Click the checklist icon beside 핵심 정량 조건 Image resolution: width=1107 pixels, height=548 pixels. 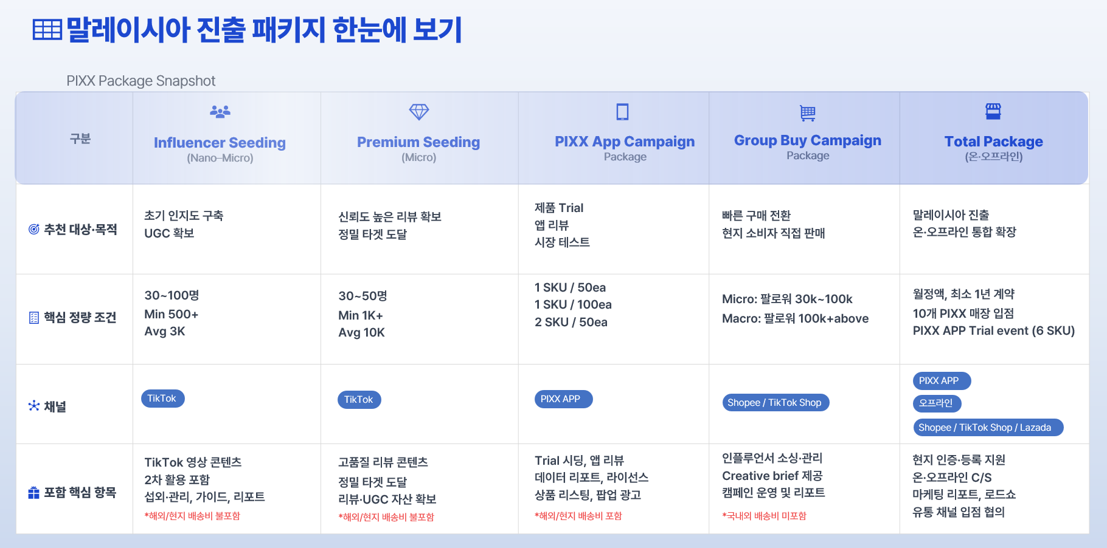34,318
